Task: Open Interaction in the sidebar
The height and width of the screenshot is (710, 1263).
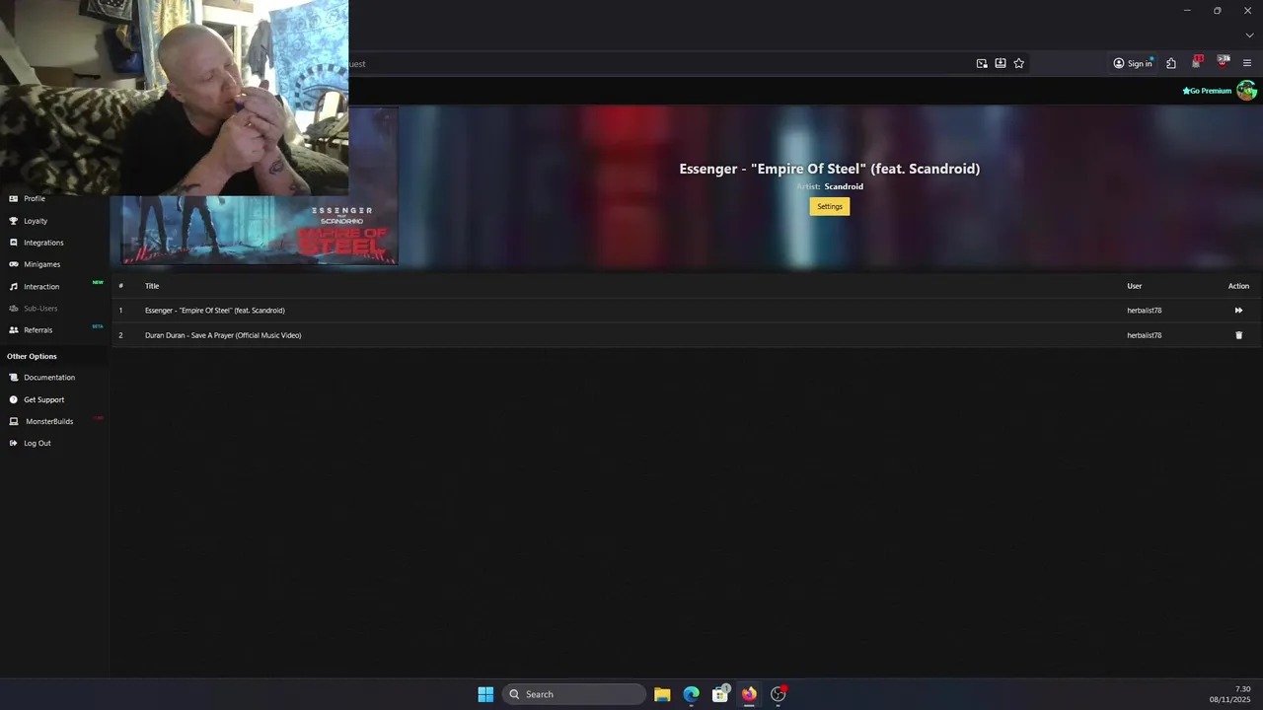Action: (x=41, y=286)
